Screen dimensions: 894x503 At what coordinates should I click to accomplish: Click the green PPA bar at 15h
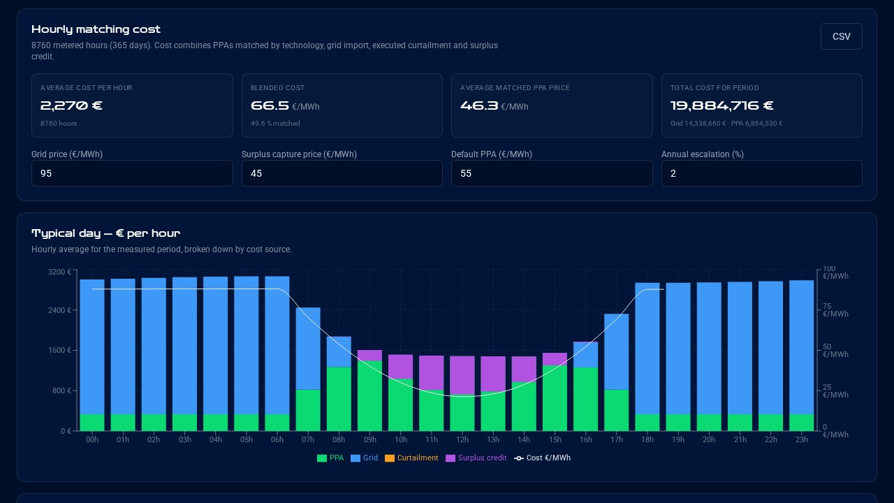[555, 398]
